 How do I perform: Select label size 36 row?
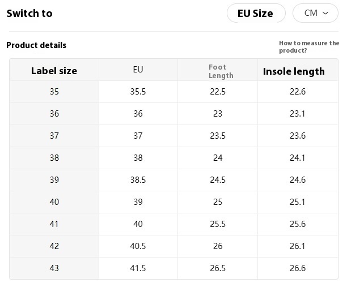(x=173, y=114)
